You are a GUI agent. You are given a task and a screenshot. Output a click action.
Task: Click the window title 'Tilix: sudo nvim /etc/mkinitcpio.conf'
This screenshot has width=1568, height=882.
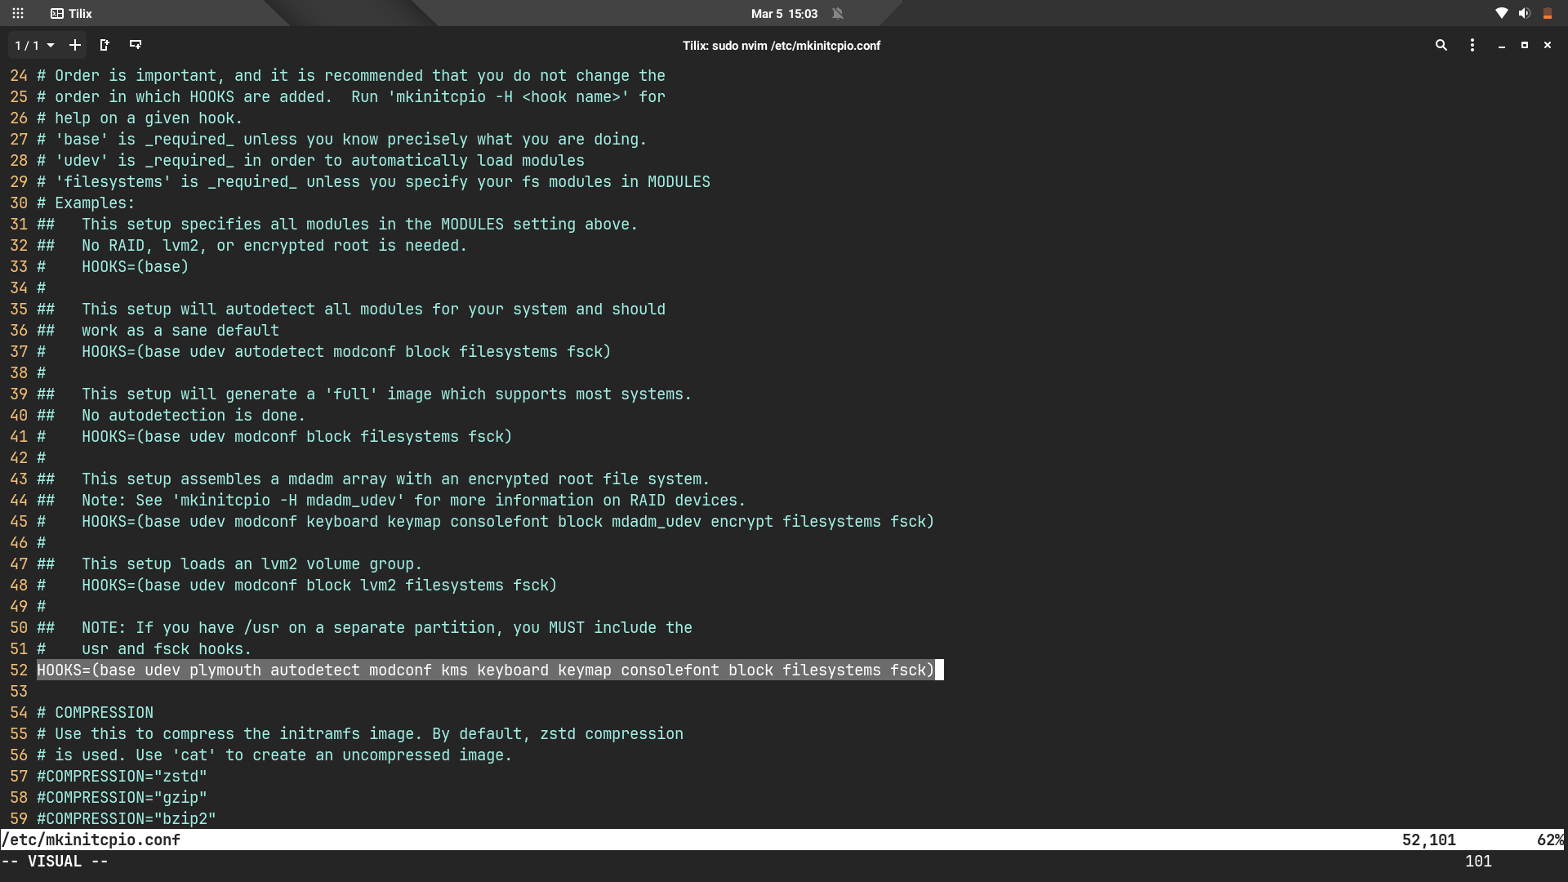pyautogui.click(x=782, y=46)
